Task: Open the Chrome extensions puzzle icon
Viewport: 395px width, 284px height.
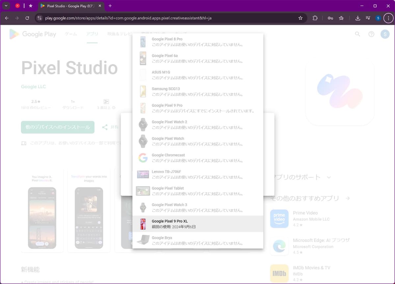Action: [x=315, y=18]
